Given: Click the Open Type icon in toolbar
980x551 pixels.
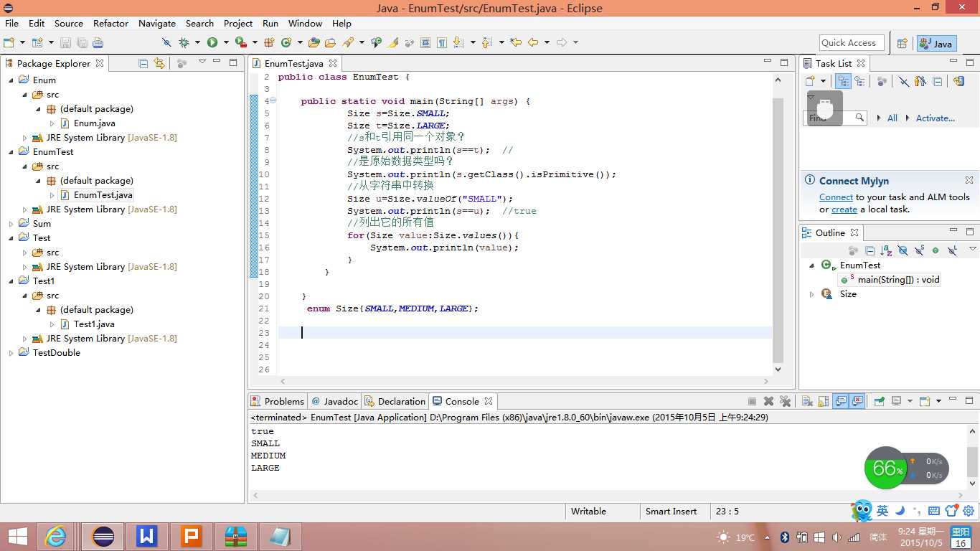Looking at the screenshot, I should pyautogui.click(x=314, y=42).
